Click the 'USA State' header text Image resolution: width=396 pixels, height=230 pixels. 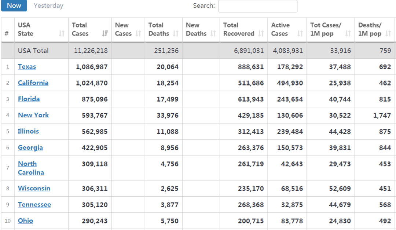click(26, 29)
